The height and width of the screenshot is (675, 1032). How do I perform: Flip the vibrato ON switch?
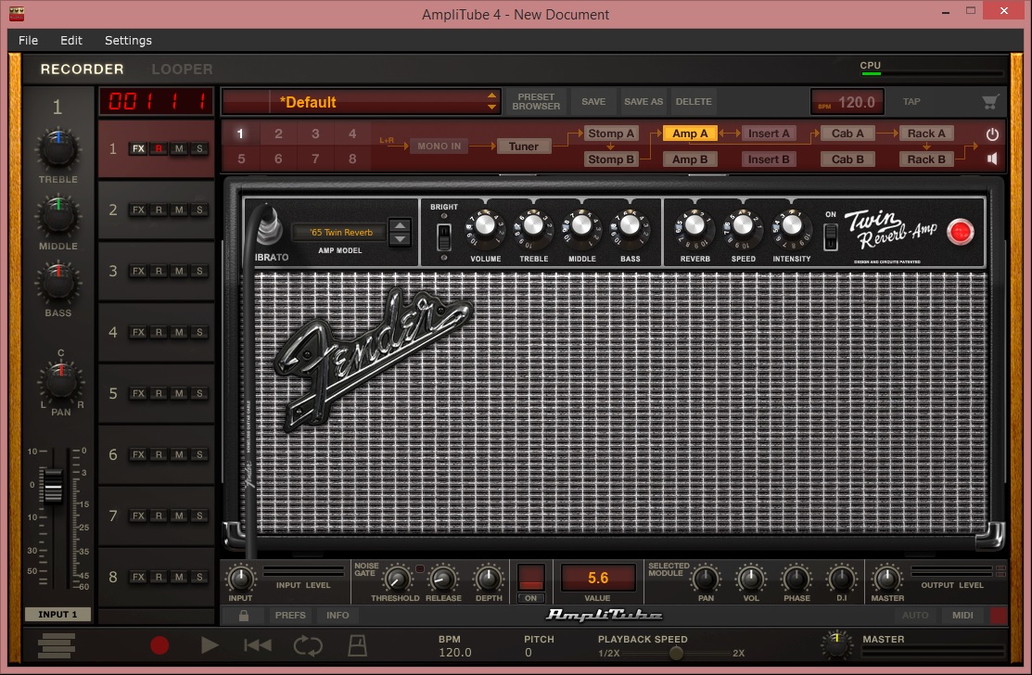(x=831, y=236)
